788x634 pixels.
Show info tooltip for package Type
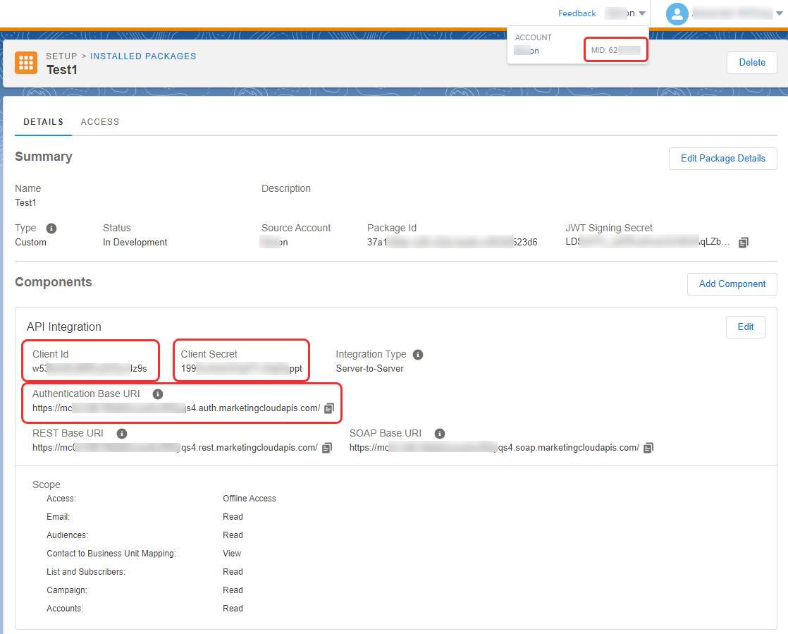51,228
